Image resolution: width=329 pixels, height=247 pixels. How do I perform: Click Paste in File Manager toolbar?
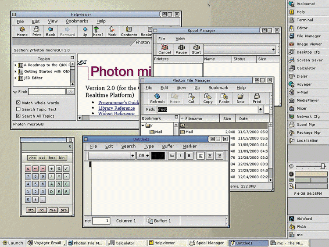pyautogui.click(x=224, y=98)
